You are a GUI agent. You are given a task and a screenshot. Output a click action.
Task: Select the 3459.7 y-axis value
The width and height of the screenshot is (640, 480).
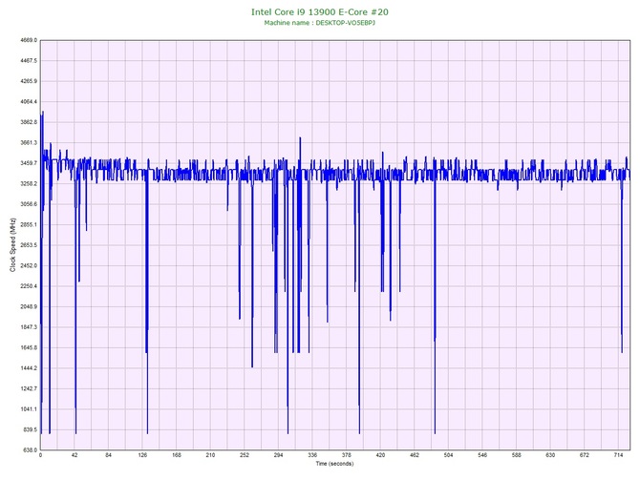29,163
